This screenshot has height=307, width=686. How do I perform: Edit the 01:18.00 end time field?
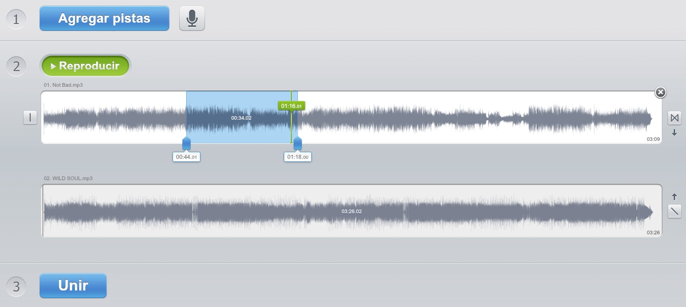(298, 157)
